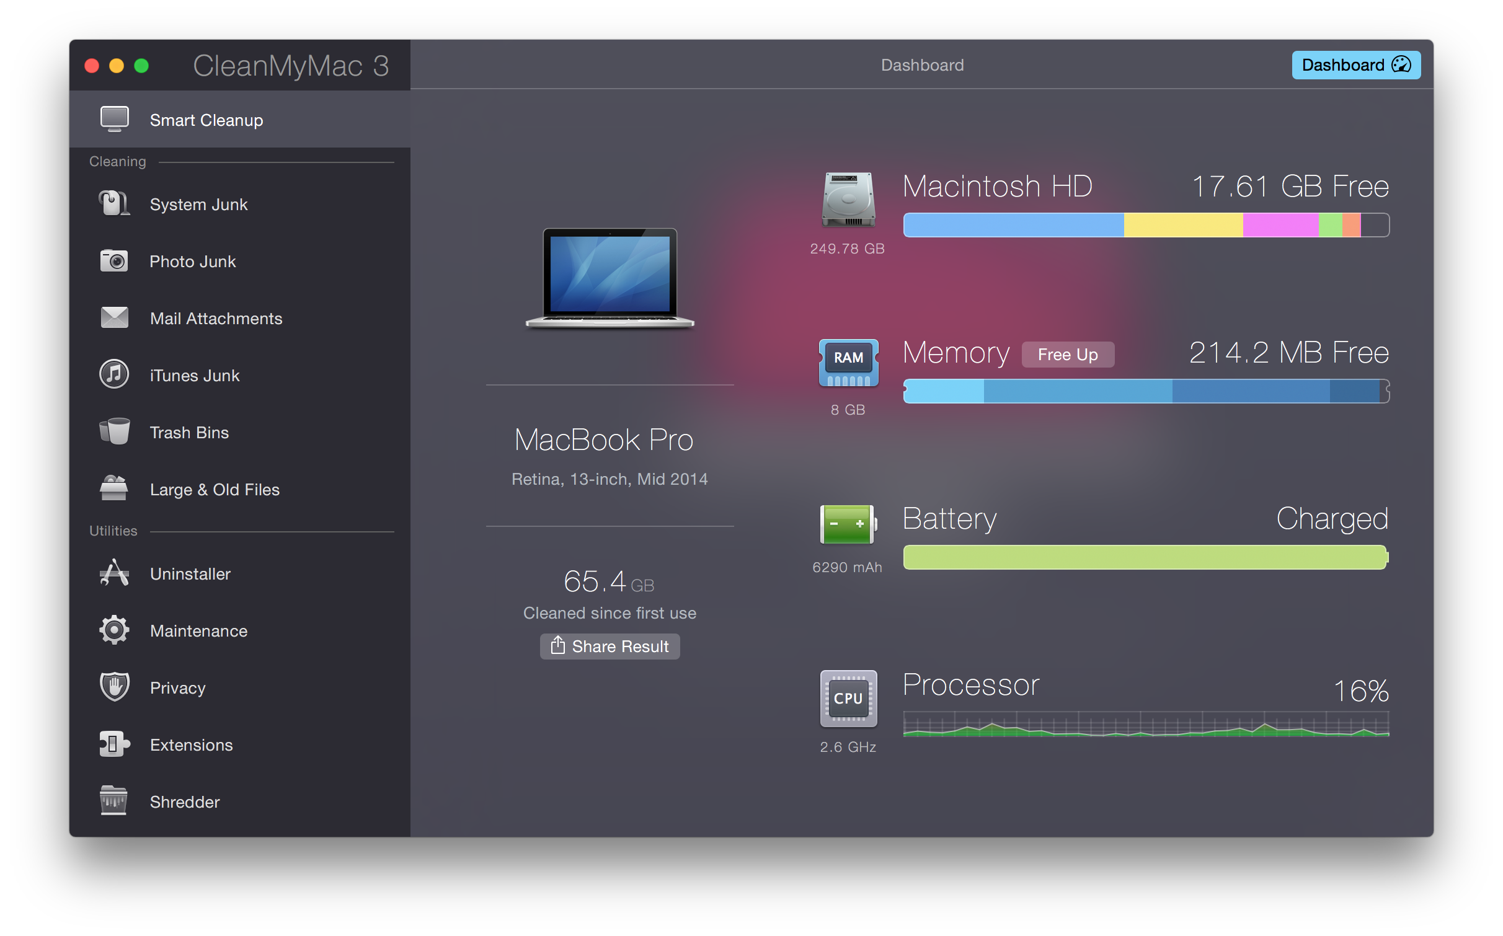Click the 214.2 MB Free value
1503x936 pixels.
[1288, 352]
